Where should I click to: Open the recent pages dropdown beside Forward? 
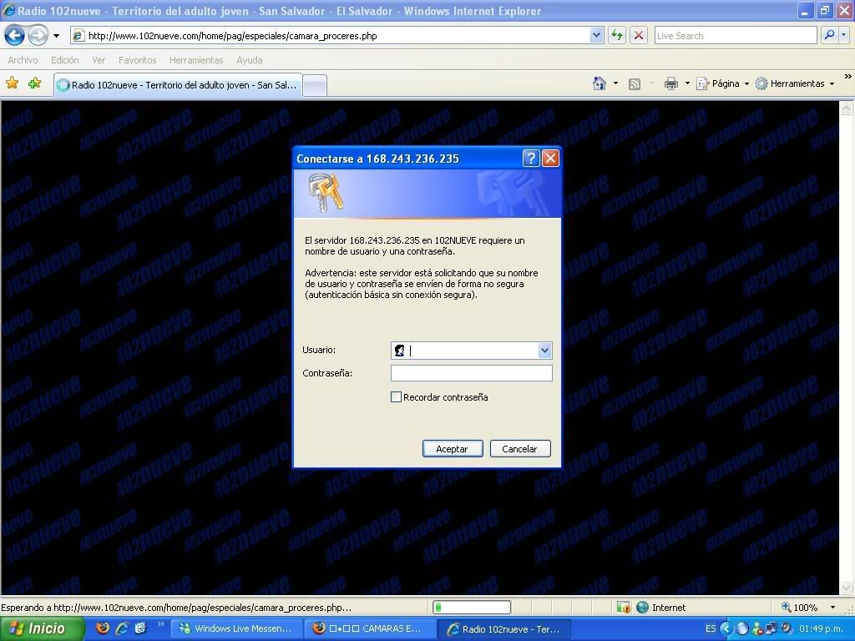(56, 36)
